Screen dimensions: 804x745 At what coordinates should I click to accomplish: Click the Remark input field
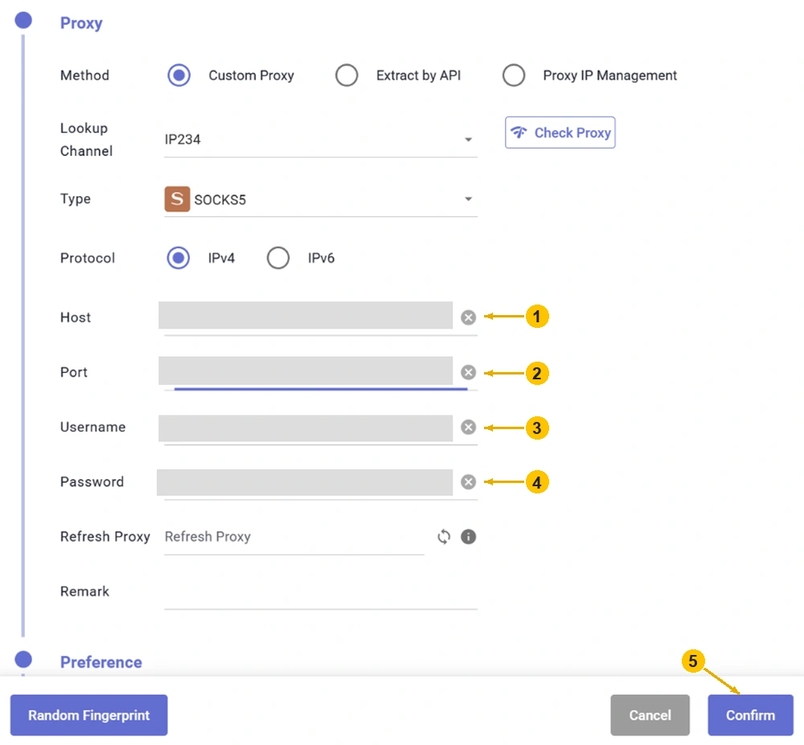click(x=321, y=592)
